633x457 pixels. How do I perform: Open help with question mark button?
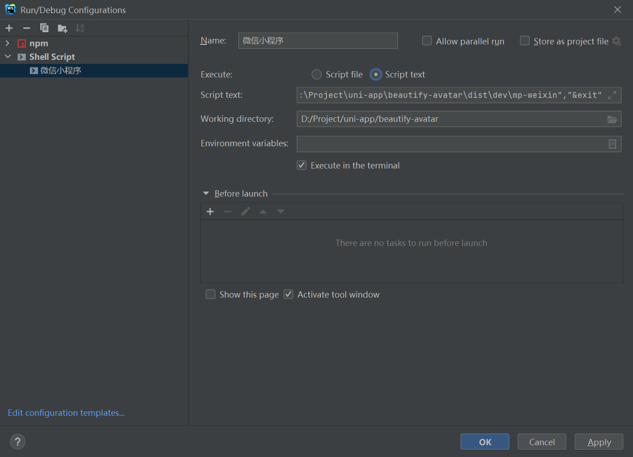pos(18,442)
